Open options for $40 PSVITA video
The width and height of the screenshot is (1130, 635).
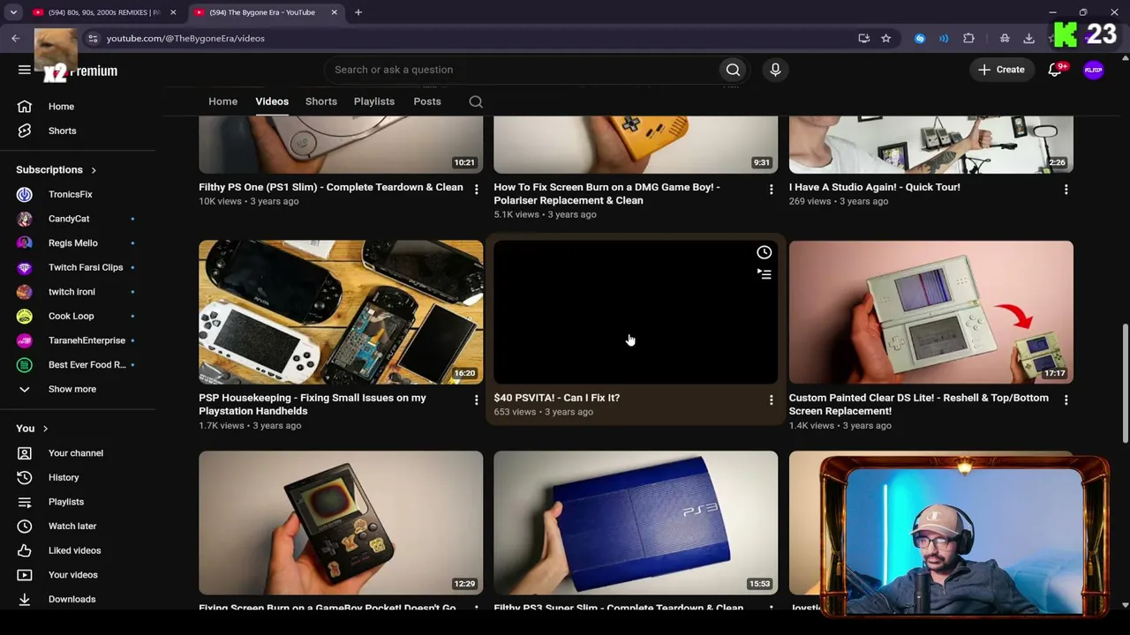tap(771, 400)
